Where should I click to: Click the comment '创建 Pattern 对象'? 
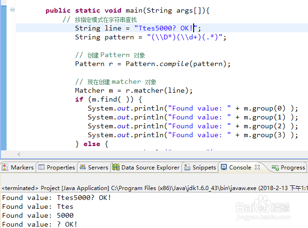[x=110, y=55]
